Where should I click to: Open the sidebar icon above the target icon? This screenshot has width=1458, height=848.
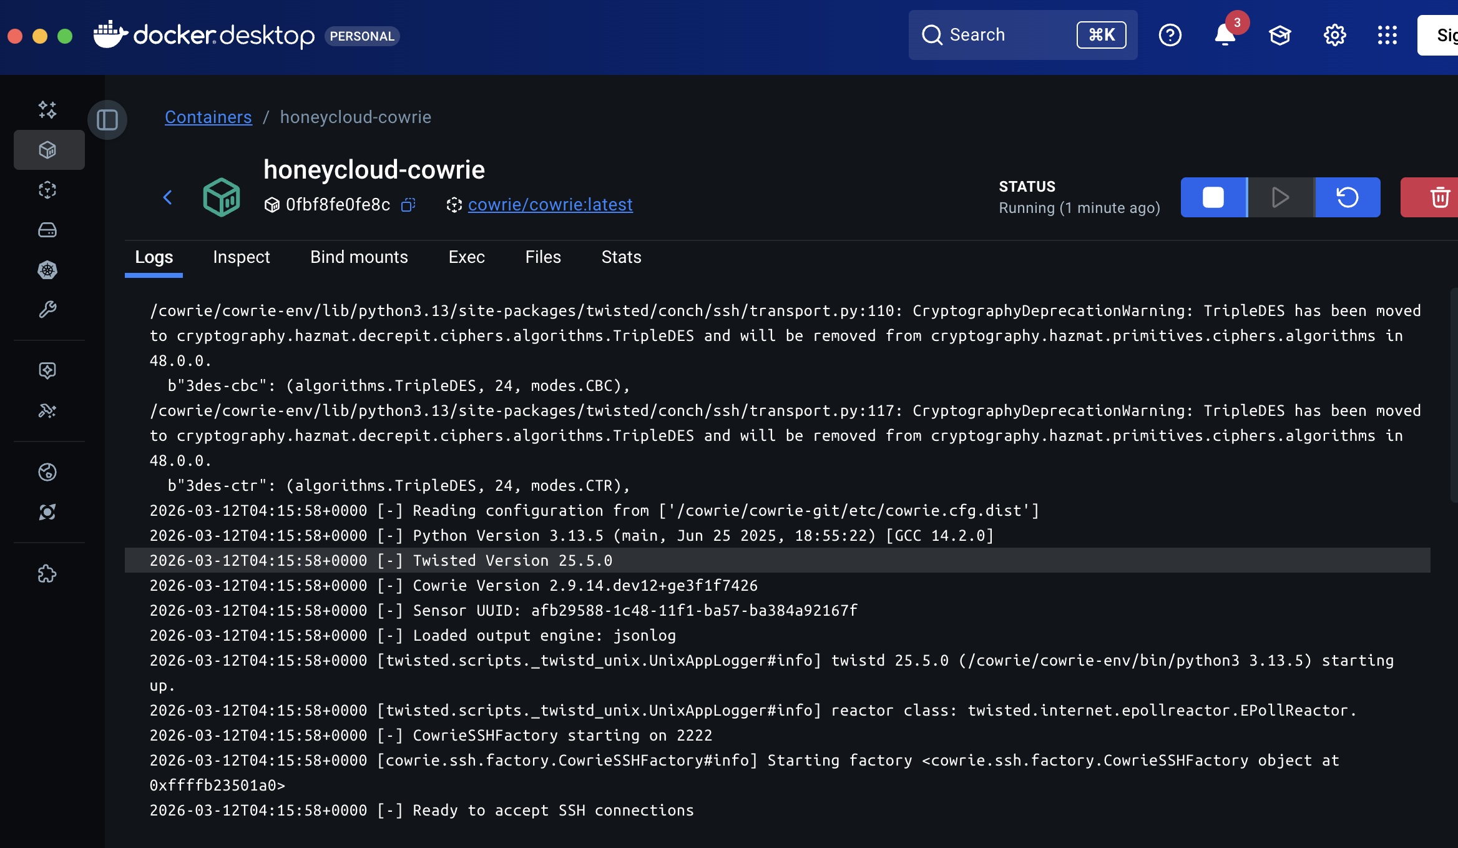[47, 472]
